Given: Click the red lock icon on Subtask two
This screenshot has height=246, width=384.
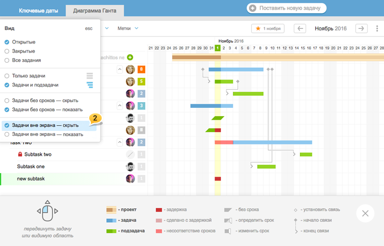Looking at the screenshot, I should click(20, 155).
